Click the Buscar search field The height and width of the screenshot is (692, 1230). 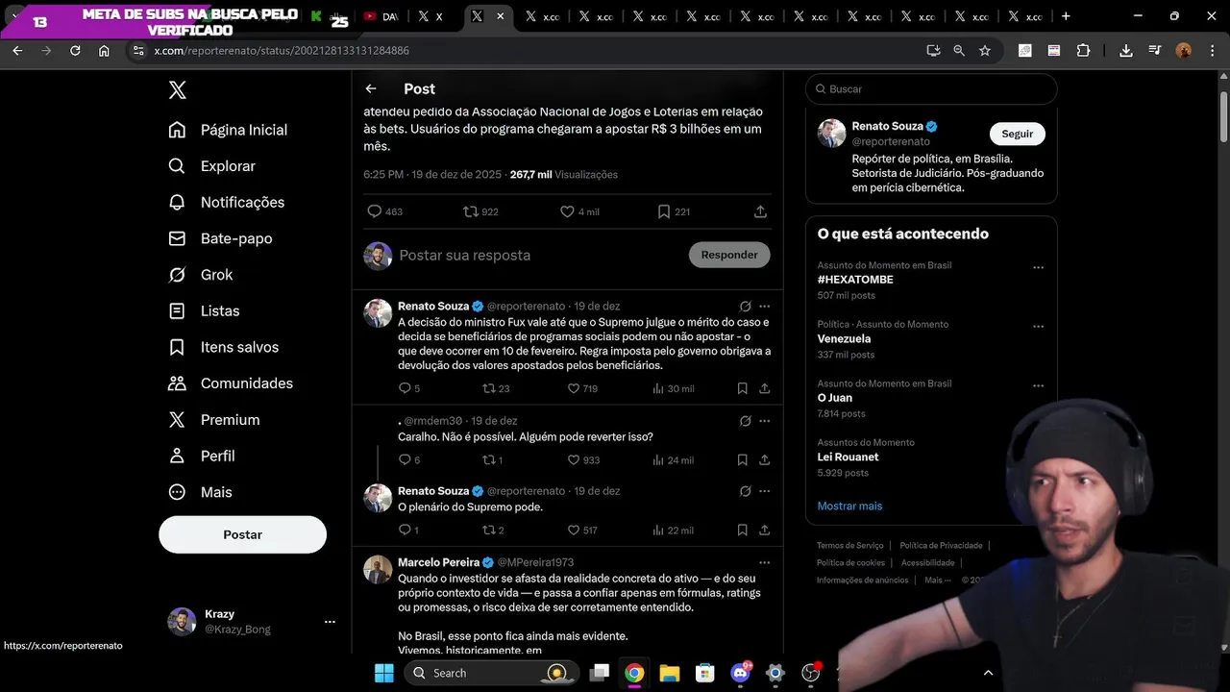(931, 88)
